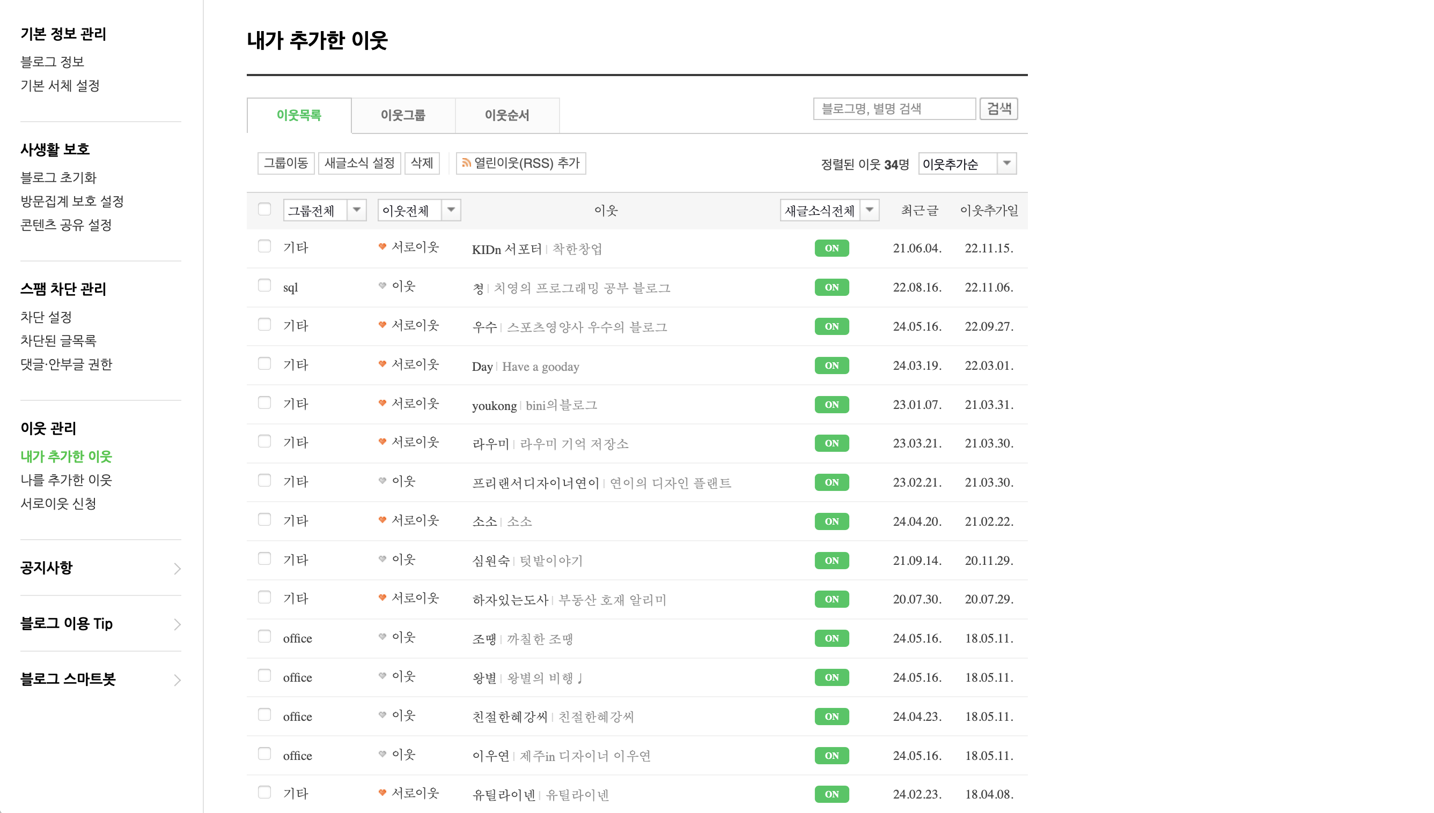Open the 이웃추가순 sort order dropdown
Image resolution: width=1434 pixels, height=813 pixels.
(966, 163)
